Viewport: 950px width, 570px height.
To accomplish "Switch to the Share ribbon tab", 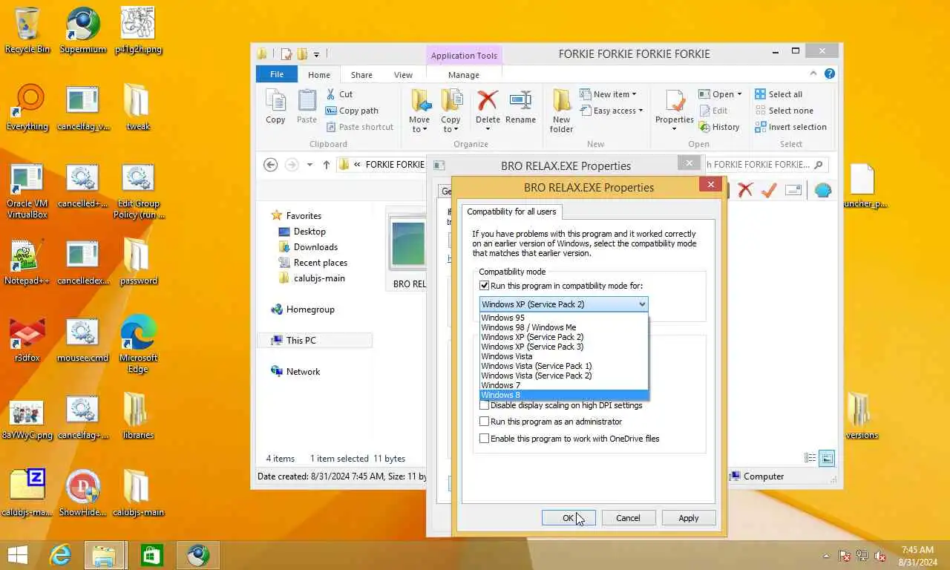I will tap(361, 75).
